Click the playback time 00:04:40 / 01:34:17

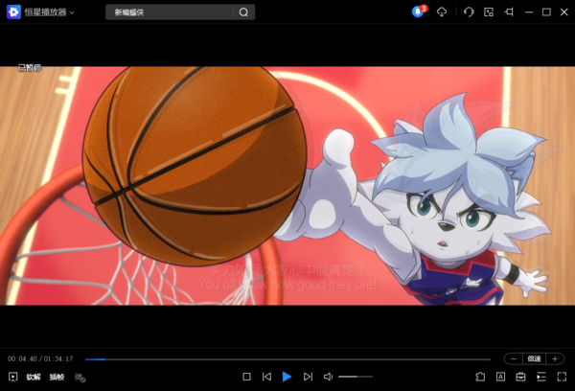coord(40,358)
